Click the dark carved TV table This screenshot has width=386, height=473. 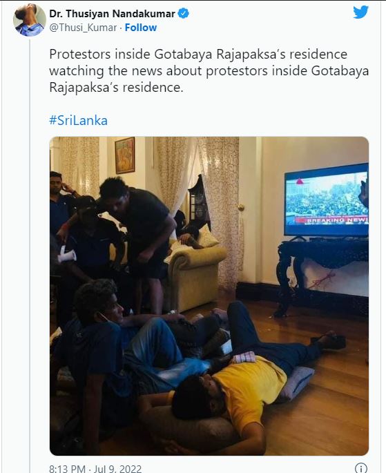[x=322, y=271]
